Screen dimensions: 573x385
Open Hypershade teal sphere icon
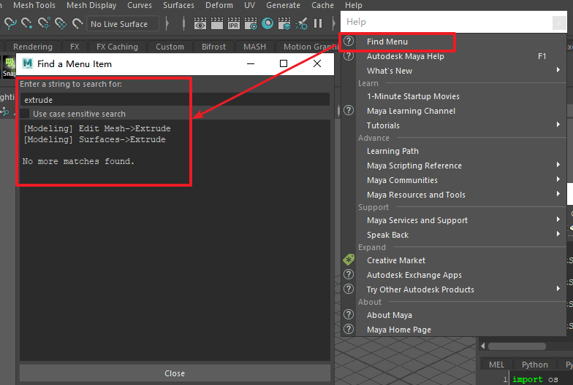pyautogui.click(x=267, y=23)
